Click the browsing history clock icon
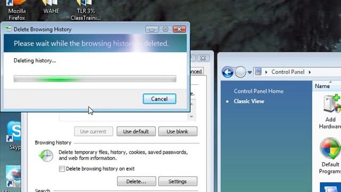 tap(46, 155)
